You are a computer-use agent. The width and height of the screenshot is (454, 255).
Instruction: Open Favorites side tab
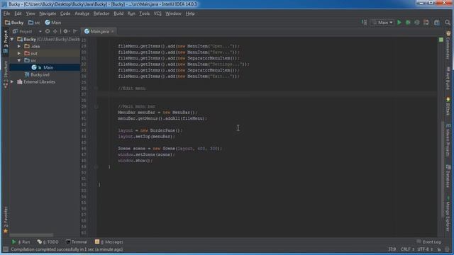(6, 220)
